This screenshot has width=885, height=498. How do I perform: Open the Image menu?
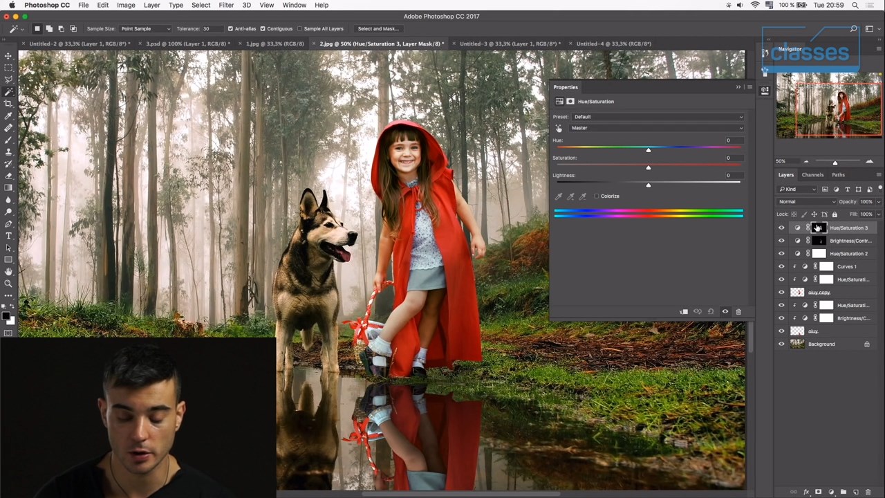[x=126, y=5]
